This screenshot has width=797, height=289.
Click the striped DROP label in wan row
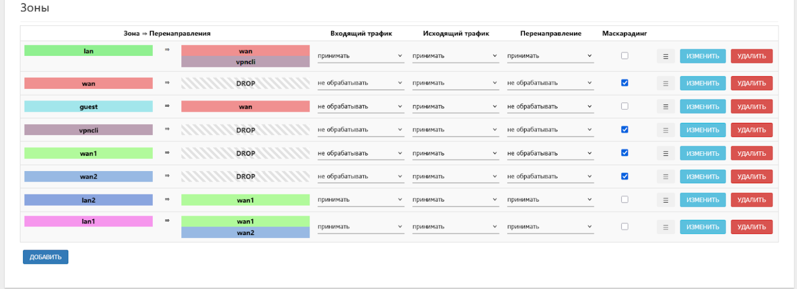coord(245,83)
